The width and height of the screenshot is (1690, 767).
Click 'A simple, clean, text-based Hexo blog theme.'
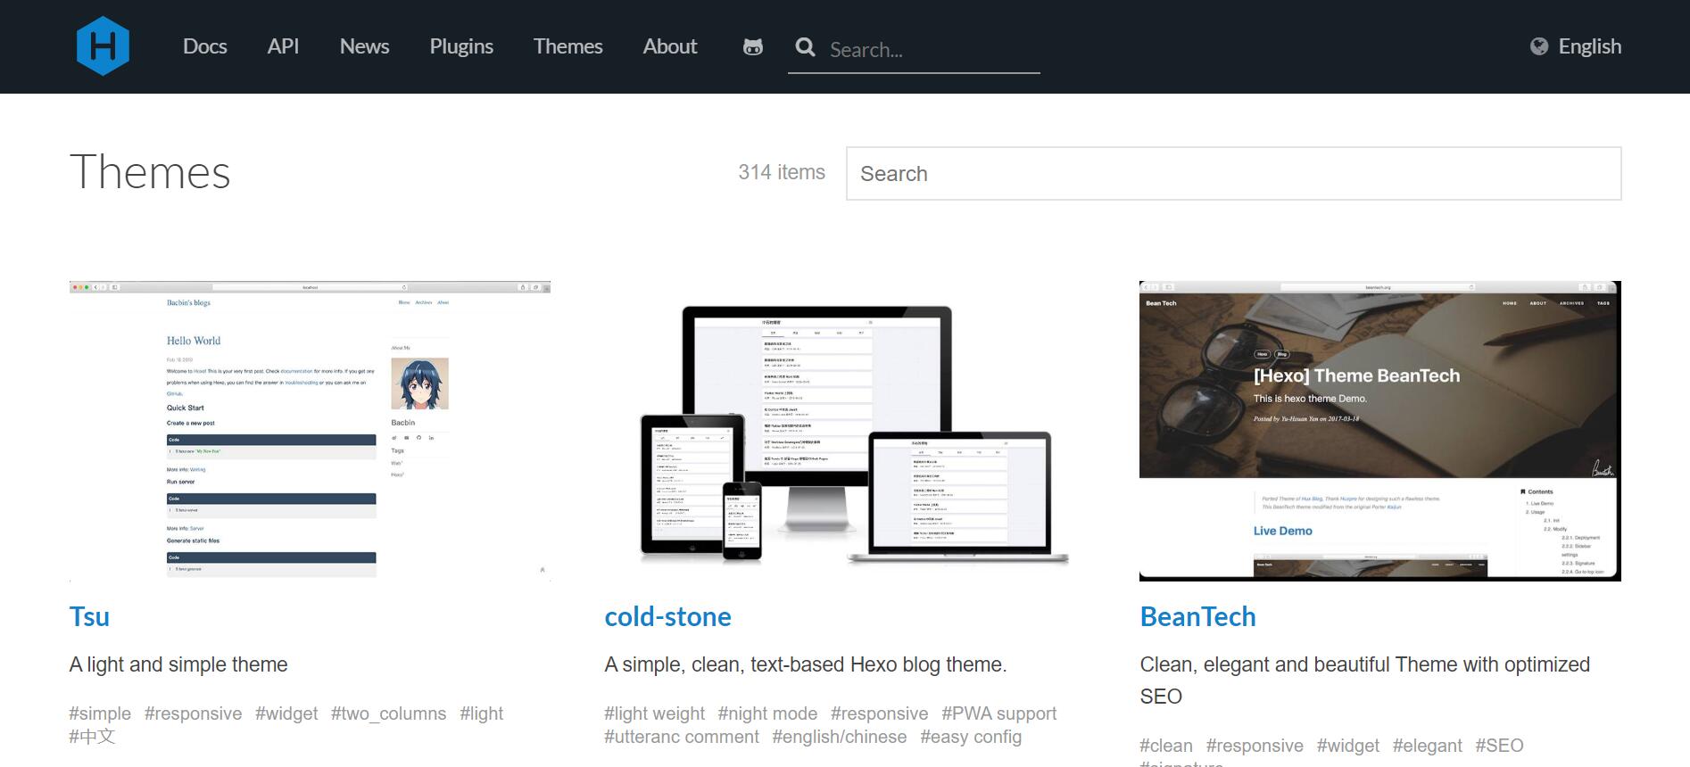806,664
